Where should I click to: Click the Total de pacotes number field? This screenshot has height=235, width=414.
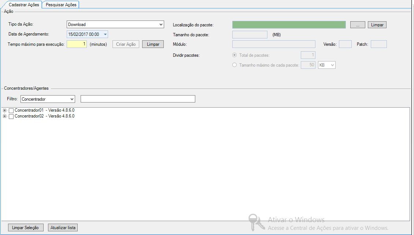point(308,55)
